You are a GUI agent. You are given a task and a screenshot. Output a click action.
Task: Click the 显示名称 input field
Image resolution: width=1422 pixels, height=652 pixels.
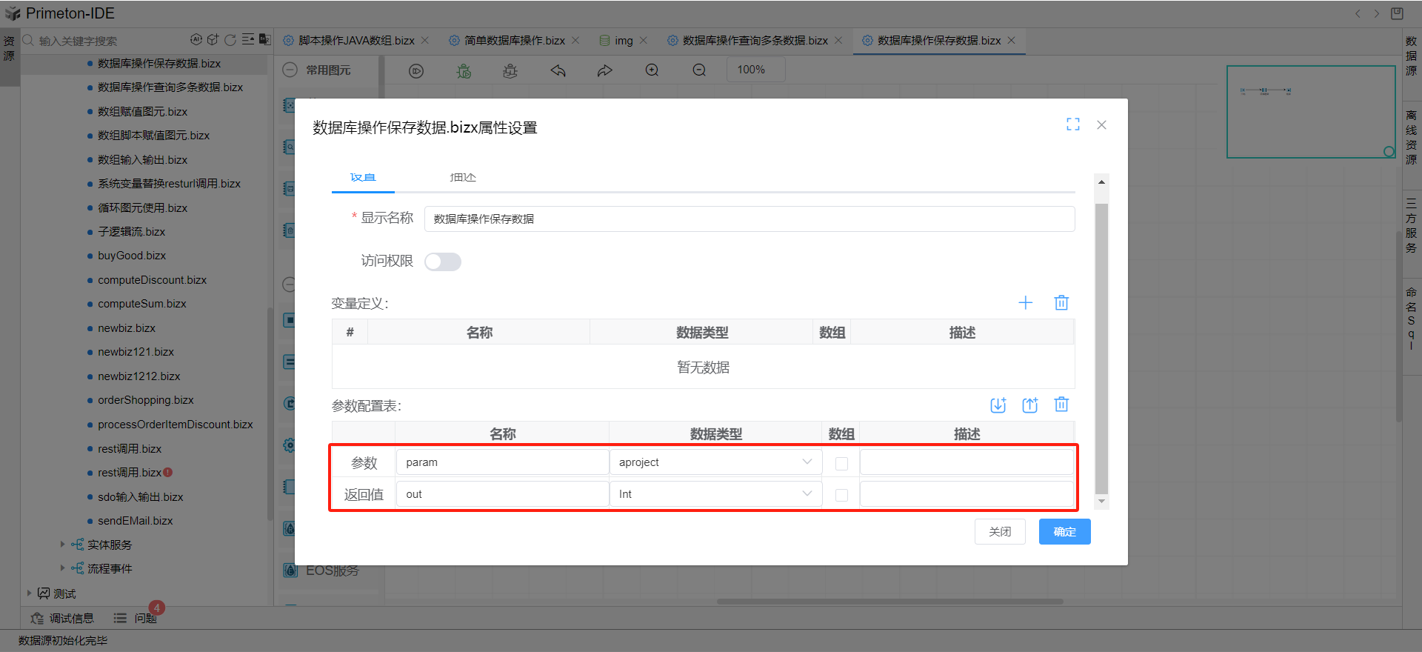tap(749, 219)
